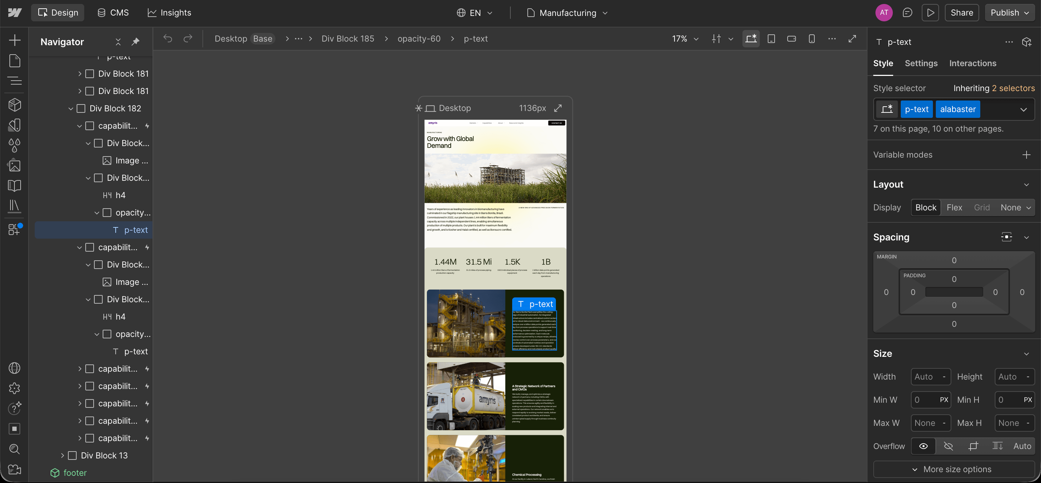Open the Components cube panel
Image resolution: width=1041 pixels, height=483 pixels.
tap(14, 105)
